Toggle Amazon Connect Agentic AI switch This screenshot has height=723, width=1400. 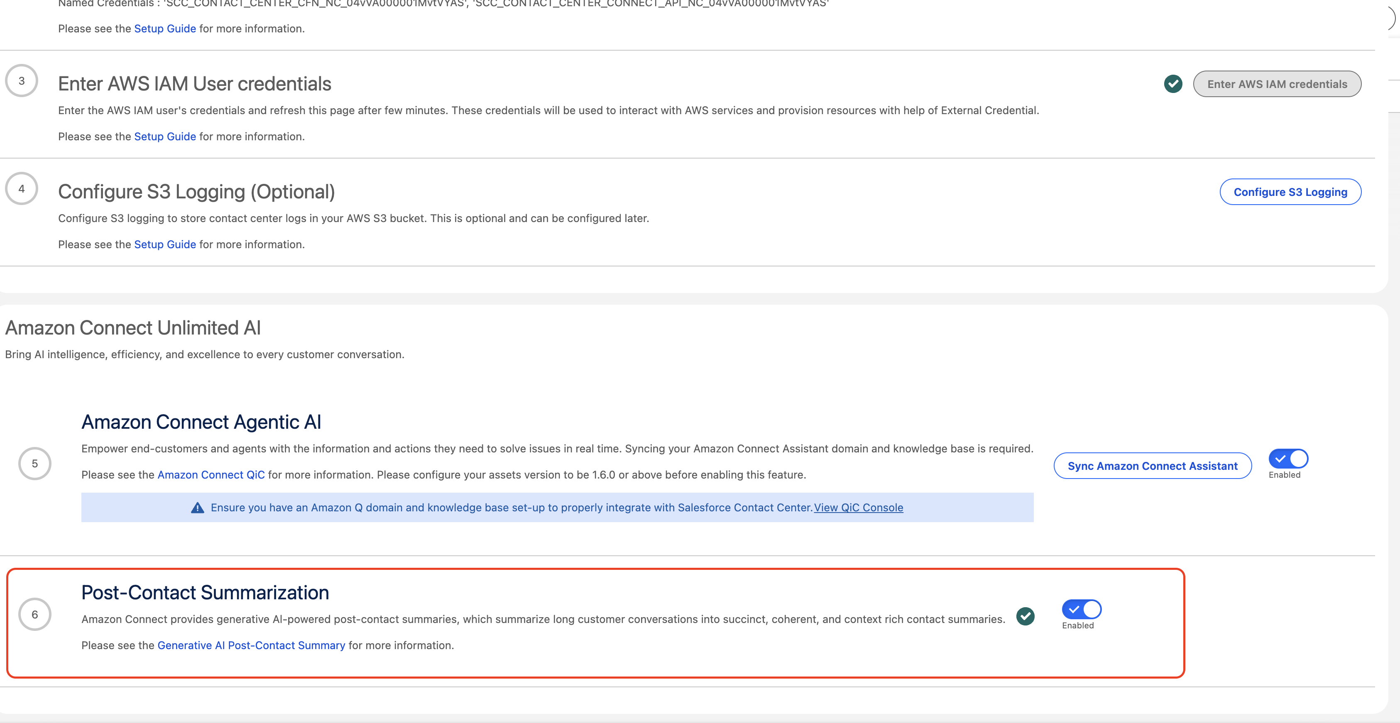(1288, 459)
